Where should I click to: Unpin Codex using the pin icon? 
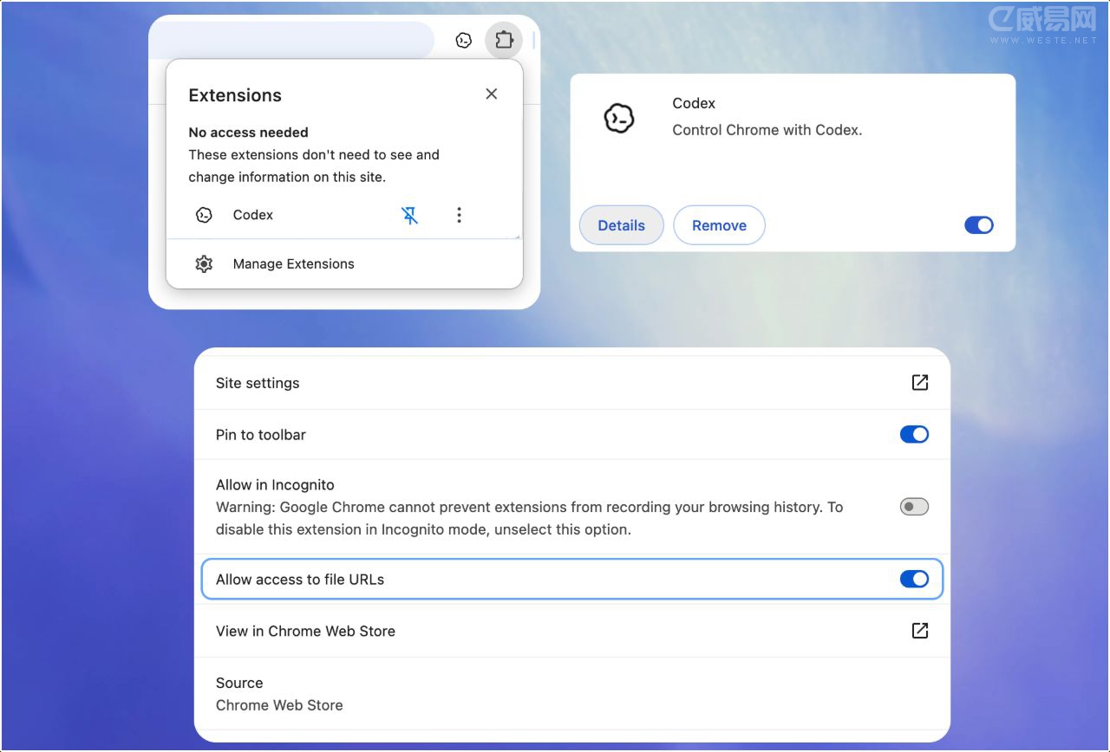click(x=410, y=215)
